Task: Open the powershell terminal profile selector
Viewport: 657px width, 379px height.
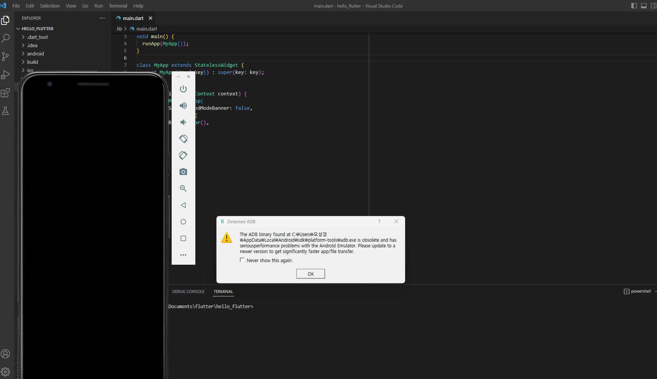Action: coord(637,292)
